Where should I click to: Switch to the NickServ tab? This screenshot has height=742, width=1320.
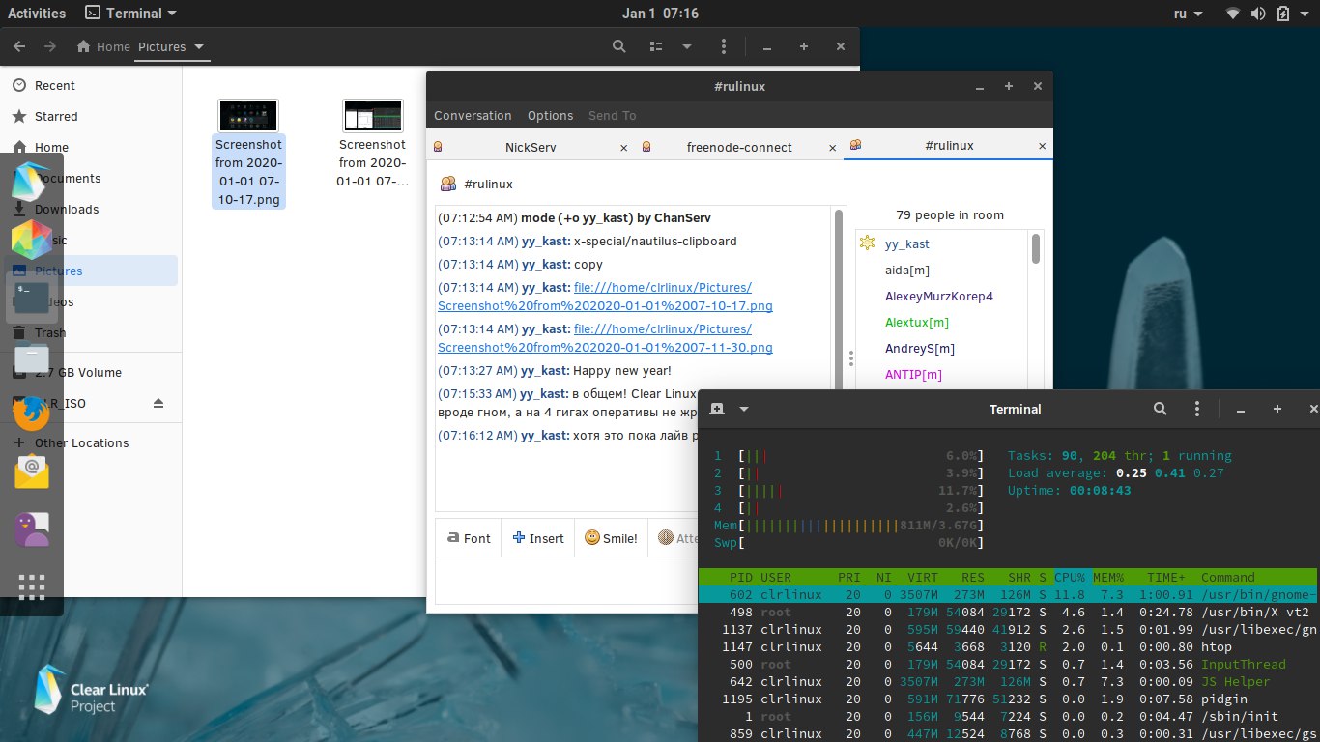pyautogui.click(x=531, y=147)
